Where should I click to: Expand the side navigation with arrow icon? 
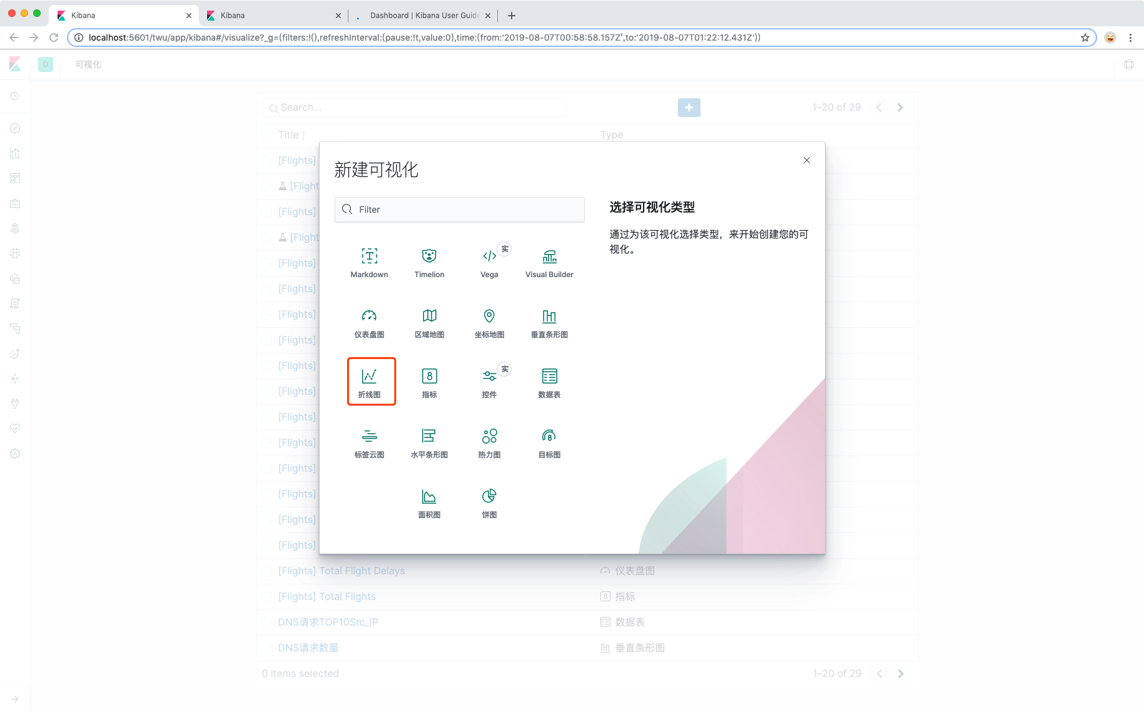pos(15,699)
